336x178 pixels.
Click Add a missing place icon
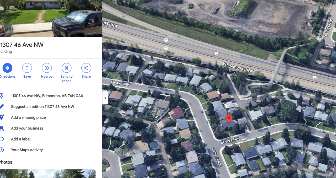[2, 117]
